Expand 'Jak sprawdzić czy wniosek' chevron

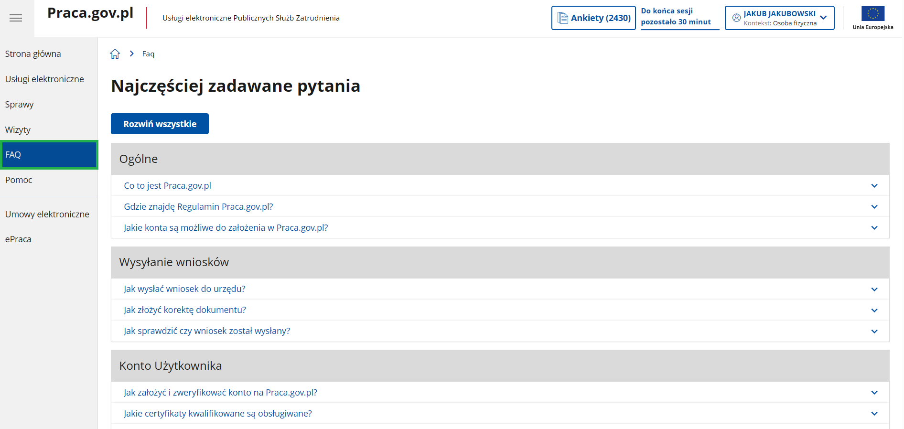click(x=874, y=331)
